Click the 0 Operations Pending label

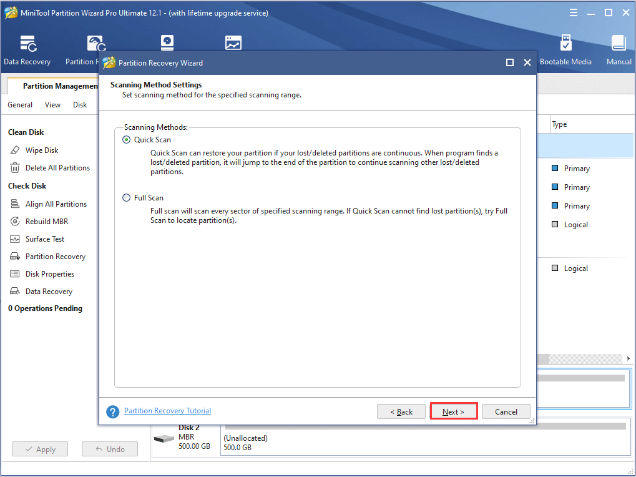45,308
